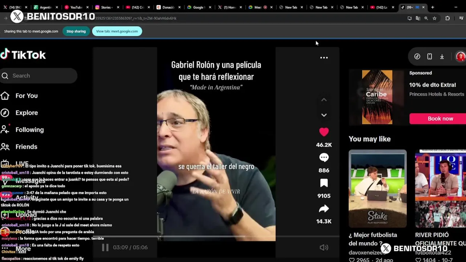The height and width of the screenshot is (262, 466).
Task: Open the Following feed
Action: click(29, 130)
